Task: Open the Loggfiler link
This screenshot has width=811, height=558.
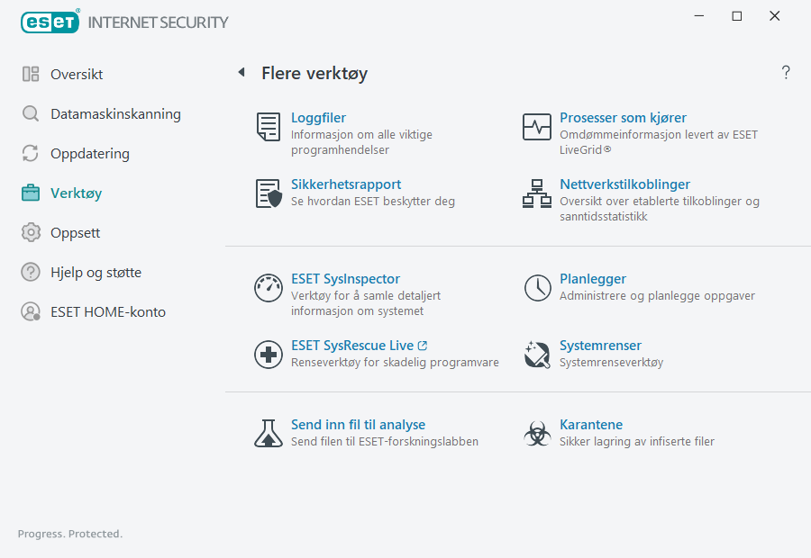Action: tap(318, 117)
